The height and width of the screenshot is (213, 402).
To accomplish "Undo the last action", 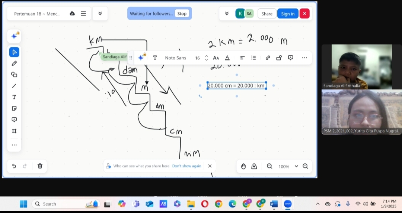I will 14,166.
